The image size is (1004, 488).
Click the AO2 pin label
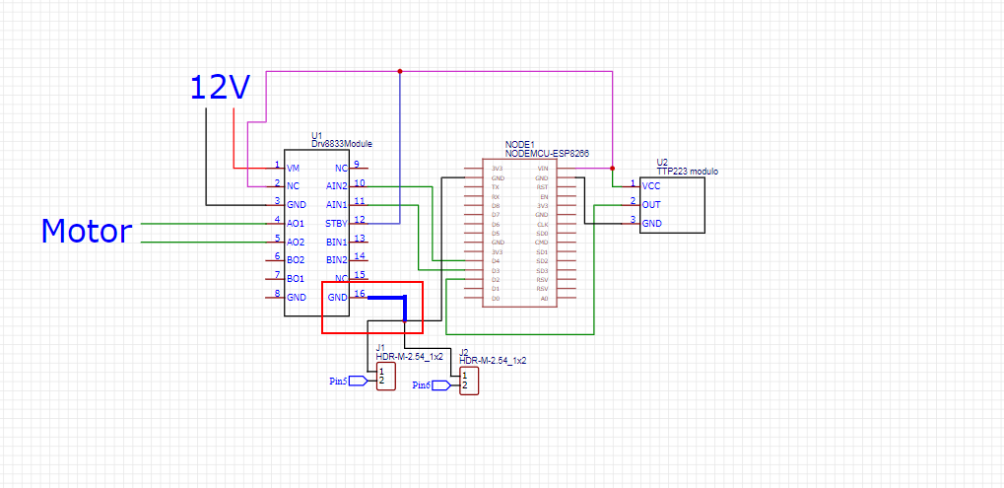296,243
